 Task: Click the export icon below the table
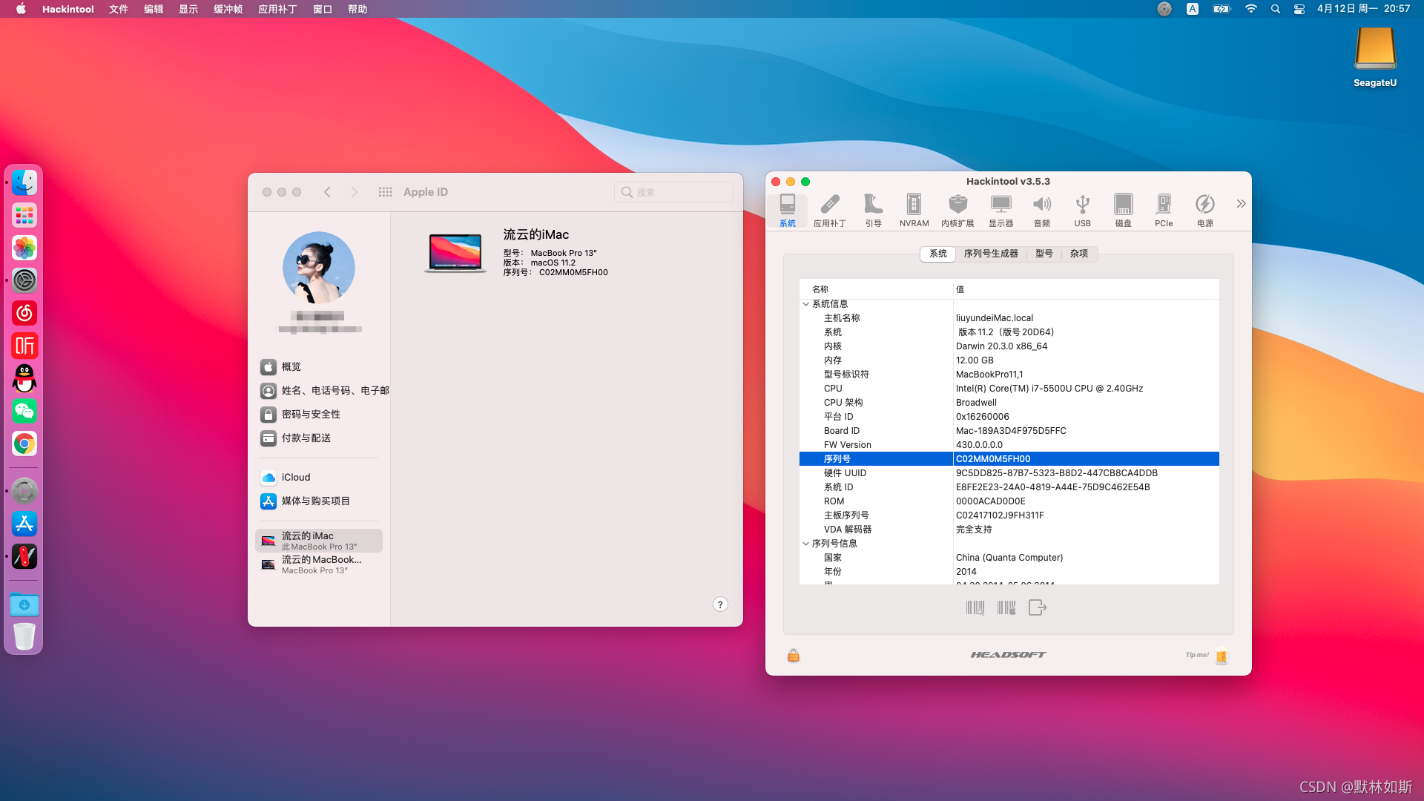tap(1038, 607)
